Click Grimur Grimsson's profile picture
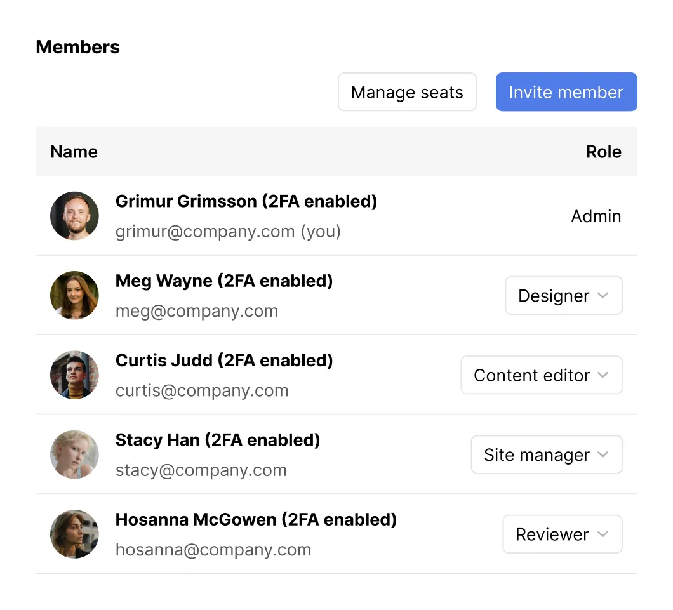This screenshot has height=610, width=673. (74, 216)
